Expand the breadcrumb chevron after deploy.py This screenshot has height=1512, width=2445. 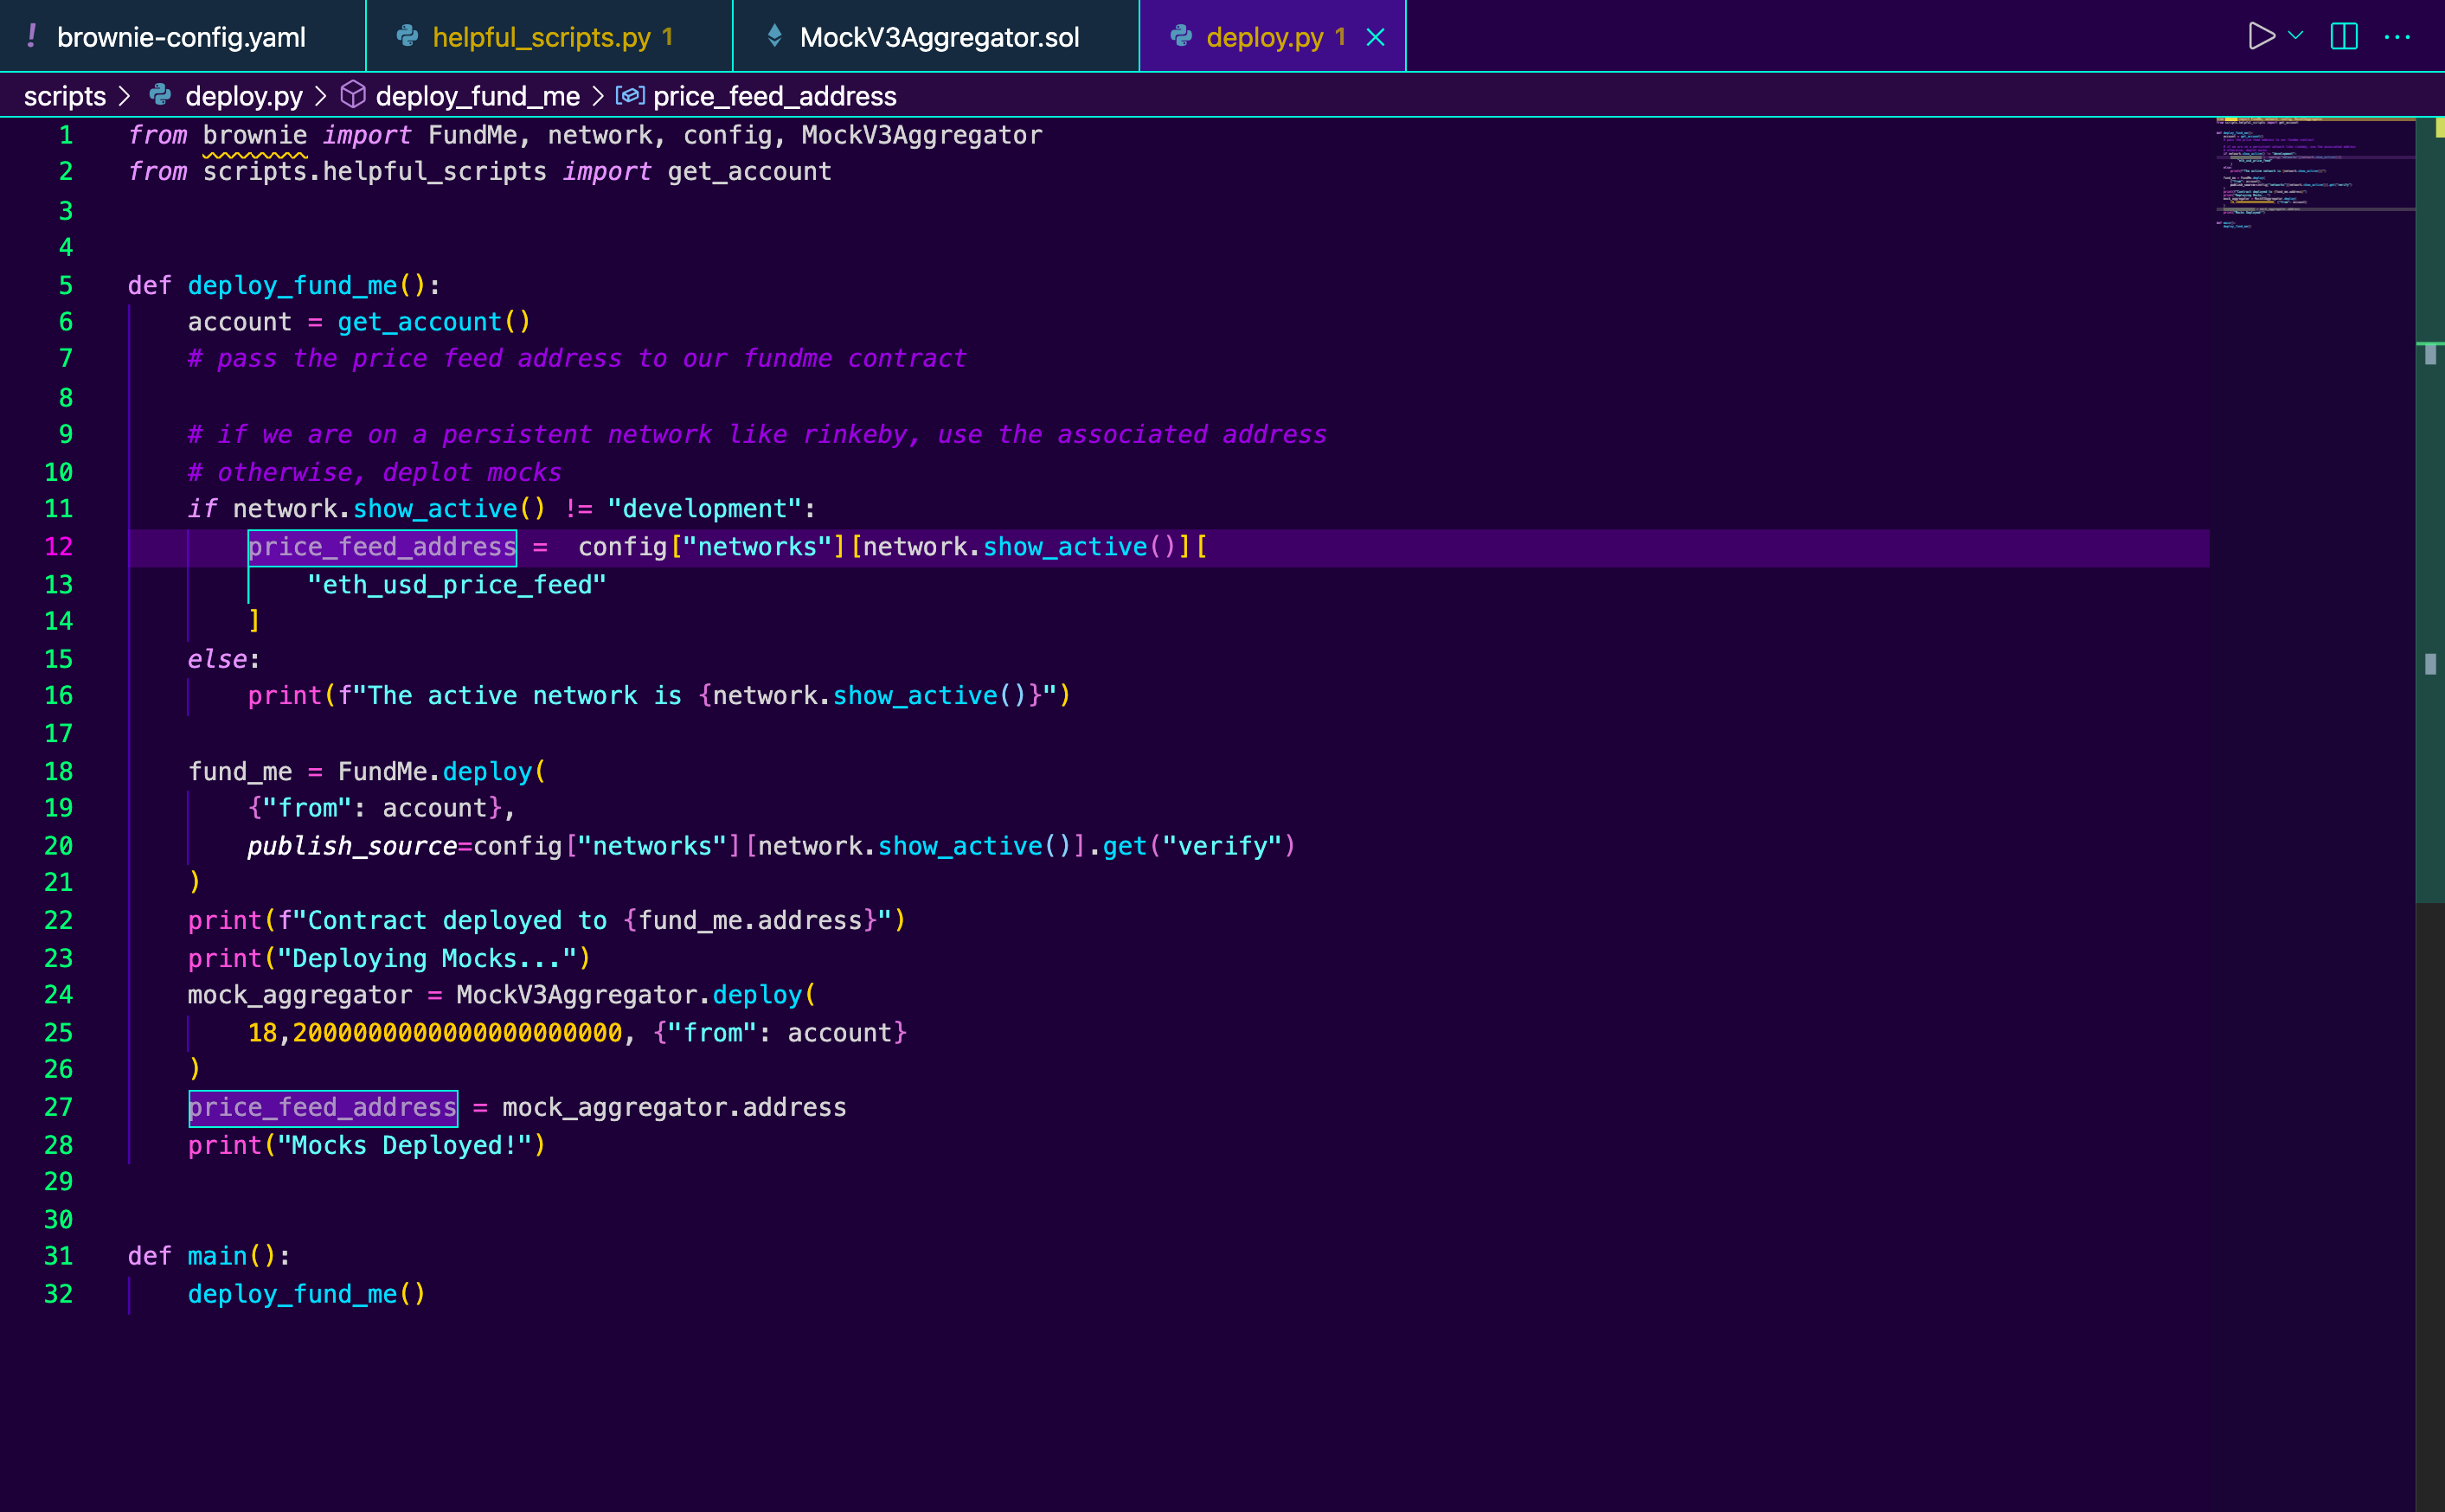coord(321,96)
